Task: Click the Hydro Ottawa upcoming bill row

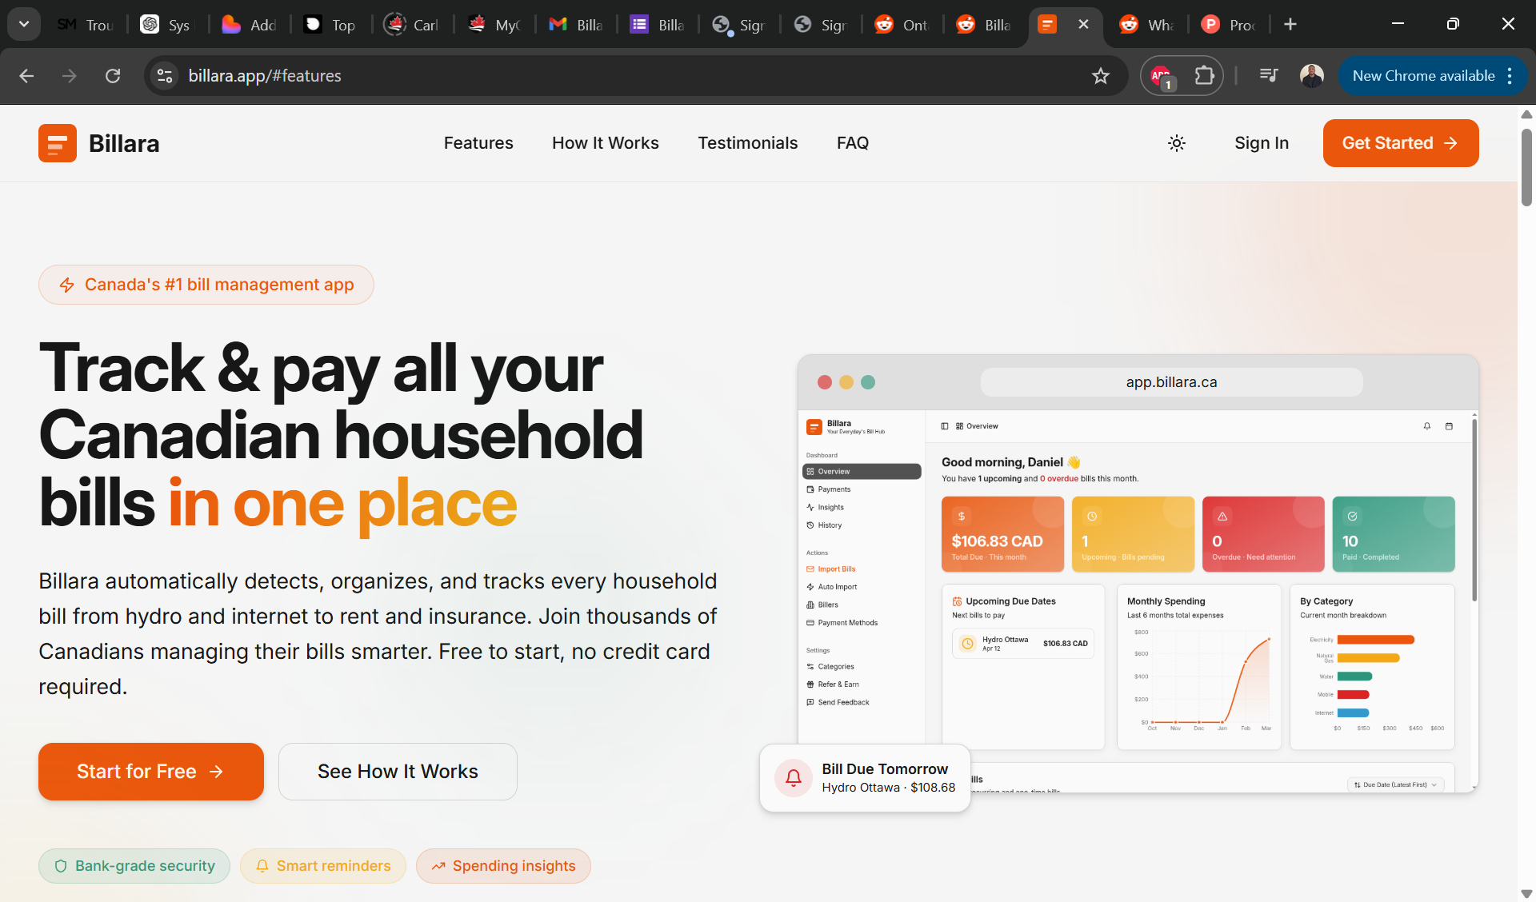Action: tap(1023, 644)
